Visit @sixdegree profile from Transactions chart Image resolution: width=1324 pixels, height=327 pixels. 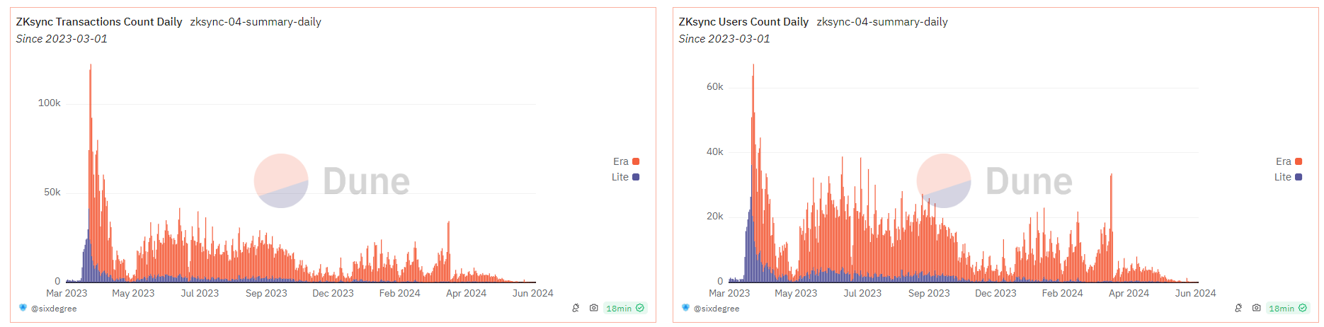click(54, 309)
